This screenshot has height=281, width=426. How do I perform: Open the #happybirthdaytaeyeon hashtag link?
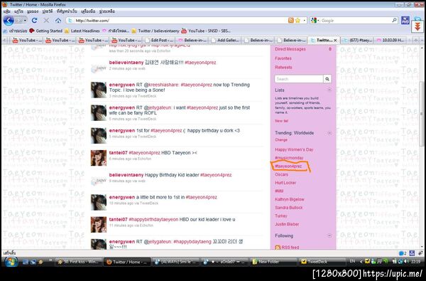click(153, 219)
